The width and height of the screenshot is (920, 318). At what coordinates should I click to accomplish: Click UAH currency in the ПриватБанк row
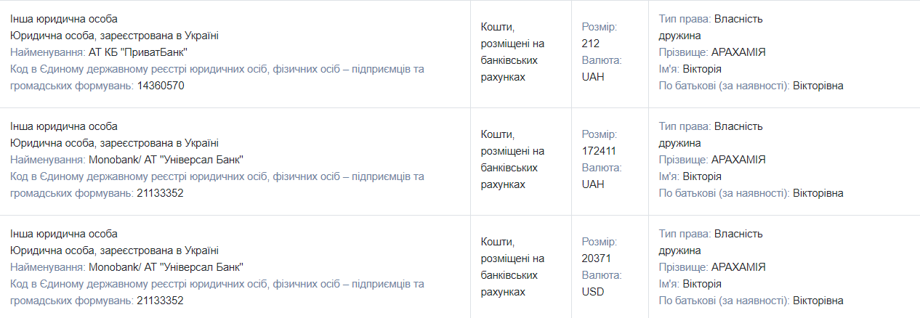(593, 77)
